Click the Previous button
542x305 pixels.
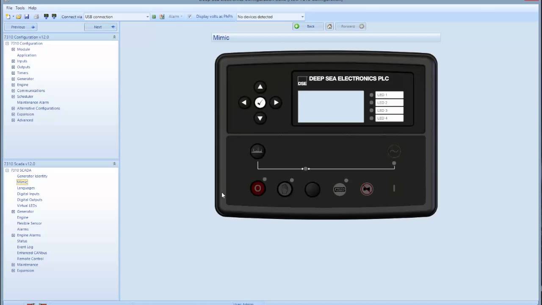[21, 27]
